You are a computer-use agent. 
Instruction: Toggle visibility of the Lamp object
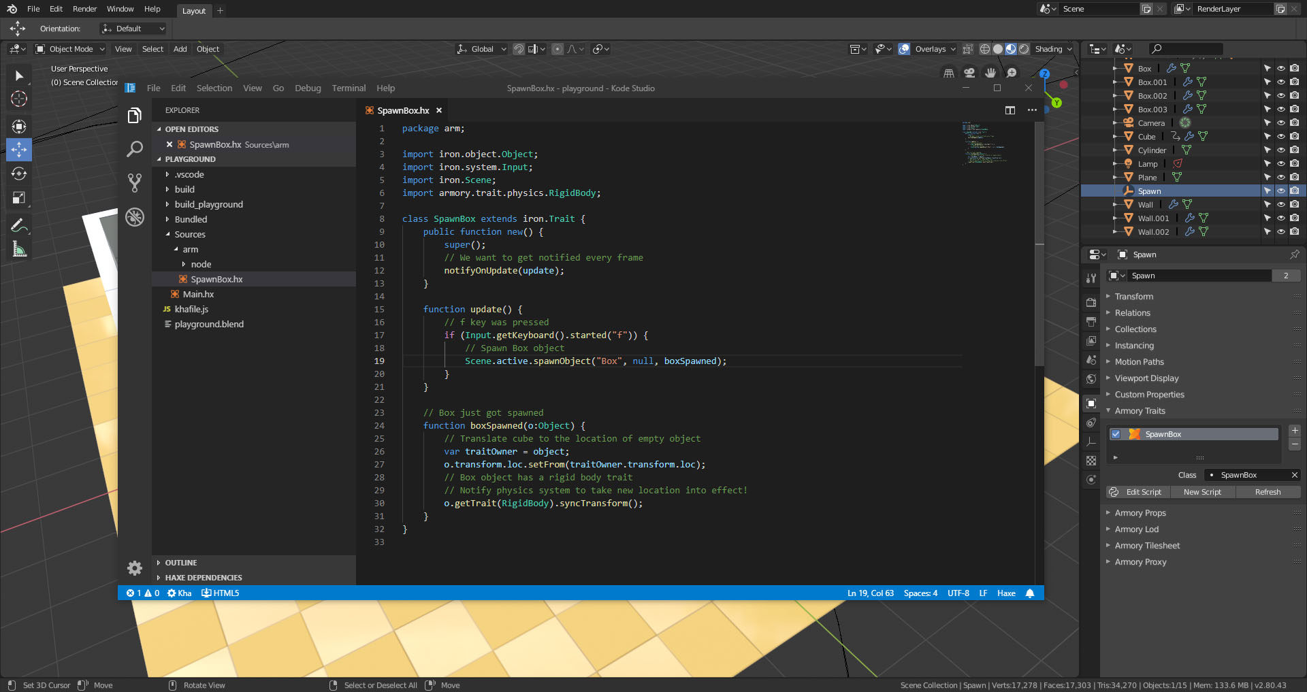pyautogui.click(x=1280, y=164)
